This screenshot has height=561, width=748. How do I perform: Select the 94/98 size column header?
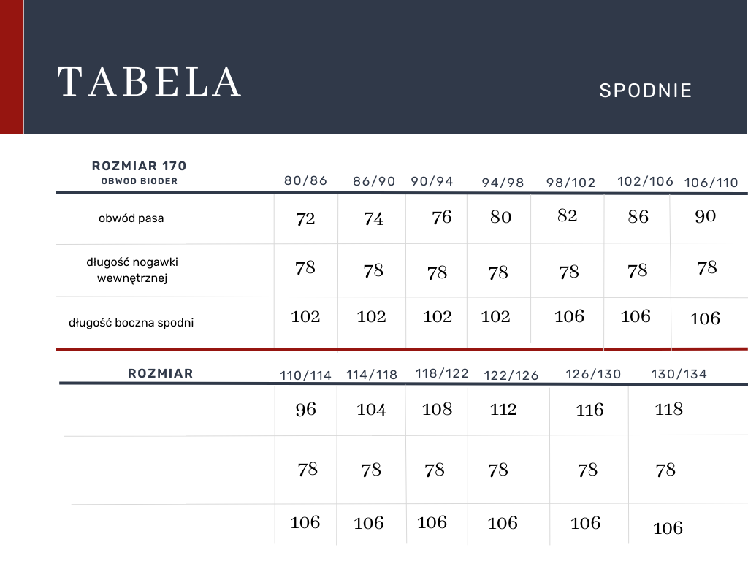click(503, 183)
